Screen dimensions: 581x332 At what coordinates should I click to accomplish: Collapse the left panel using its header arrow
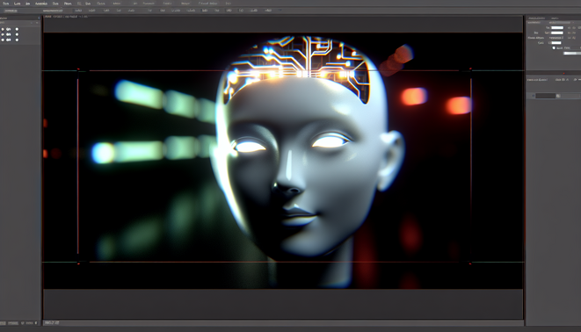pyautogui.click(x=39, y=18)
